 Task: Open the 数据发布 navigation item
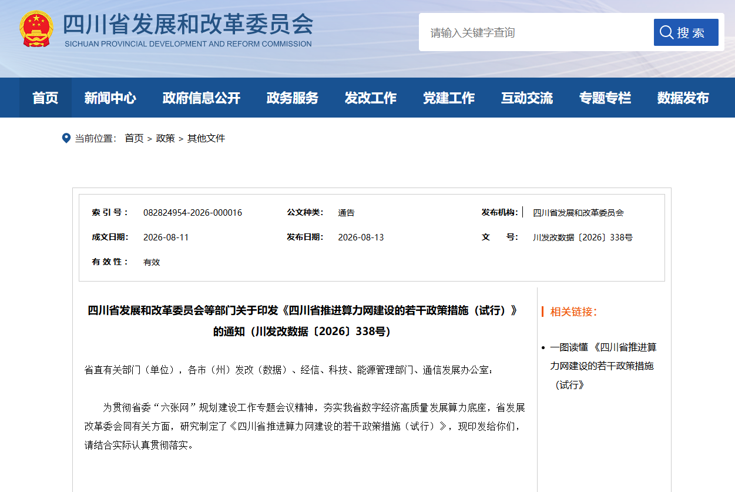[x=683, y=98]
